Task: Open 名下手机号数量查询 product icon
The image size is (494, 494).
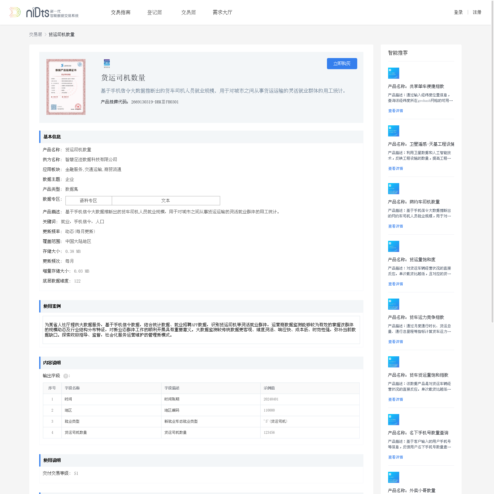Action: coord(394,420)
